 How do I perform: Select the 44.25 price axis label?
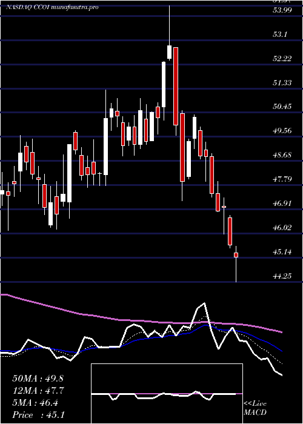(282, 276)
